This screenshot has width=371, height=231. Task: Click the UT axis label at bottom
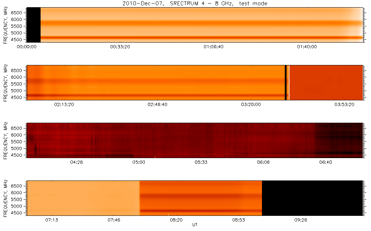(x=195, y=225)
